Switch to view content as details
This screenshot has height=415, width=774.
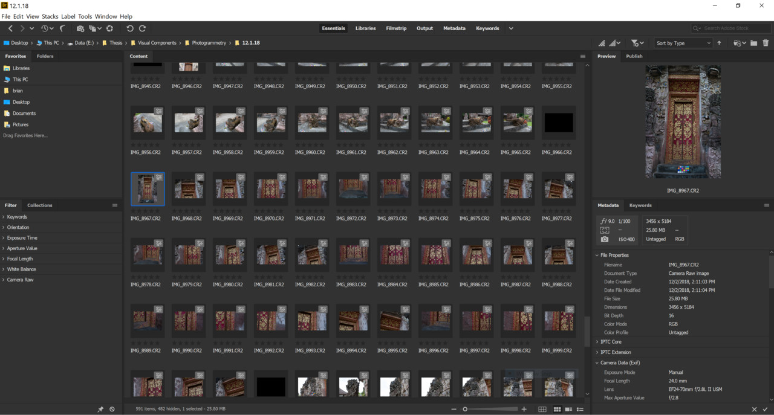point(568,409)
